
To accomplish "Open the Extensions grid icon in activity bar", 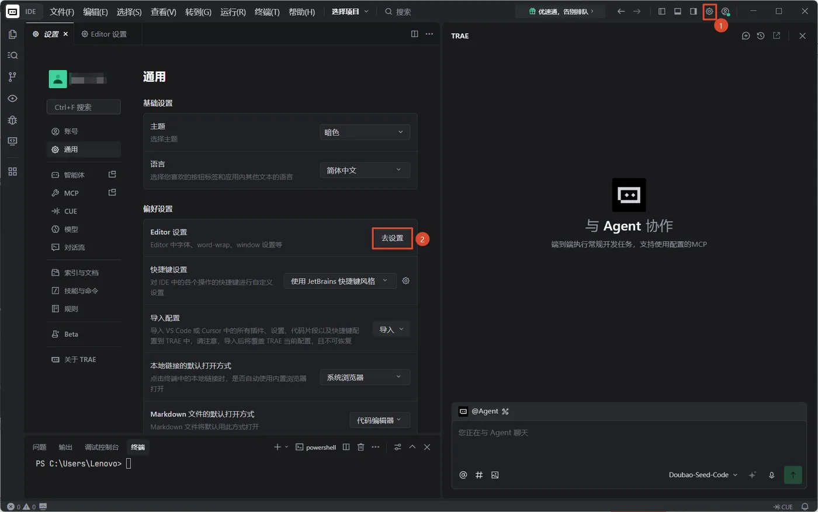I will 12,172.
